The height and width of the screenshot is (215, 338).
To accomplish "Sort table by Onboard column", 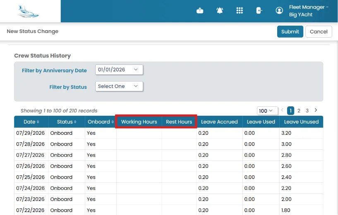I will [x=101, y=122].
